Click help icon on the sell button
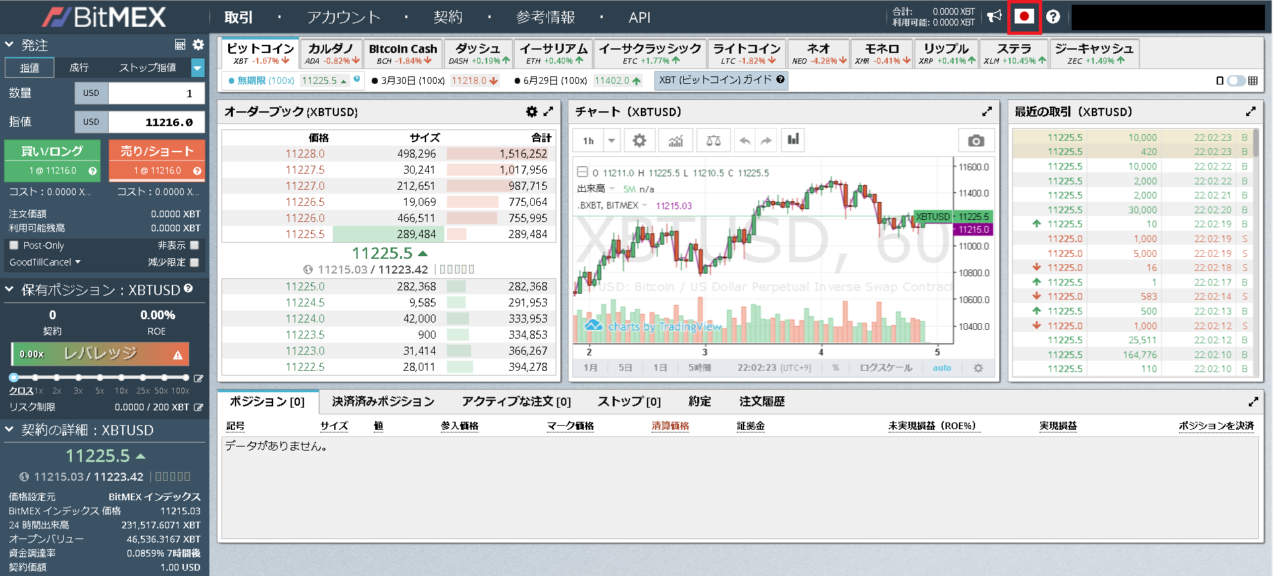Image resolution: width=1273 pixels, height=576 pixels. (197, 171)
